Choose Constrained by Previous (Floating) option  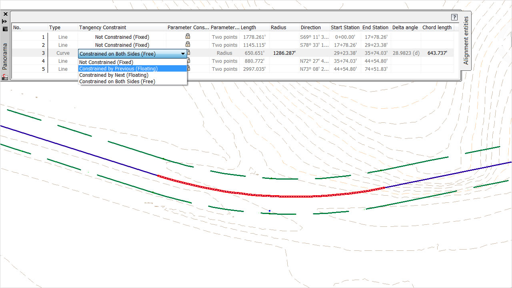tap(133, 69)
